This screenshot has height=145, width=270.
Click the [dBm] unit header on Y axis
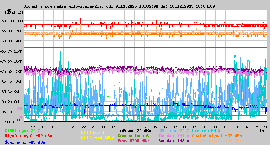click(10, 12)
